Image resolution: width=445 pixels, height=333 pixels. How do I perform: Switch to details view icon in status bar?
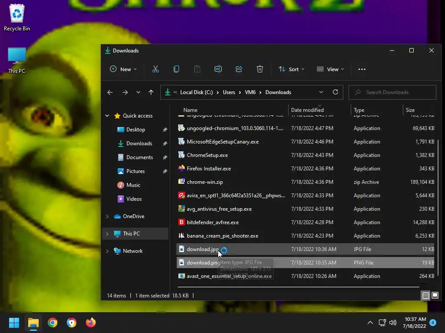click(x=426, y=296)
